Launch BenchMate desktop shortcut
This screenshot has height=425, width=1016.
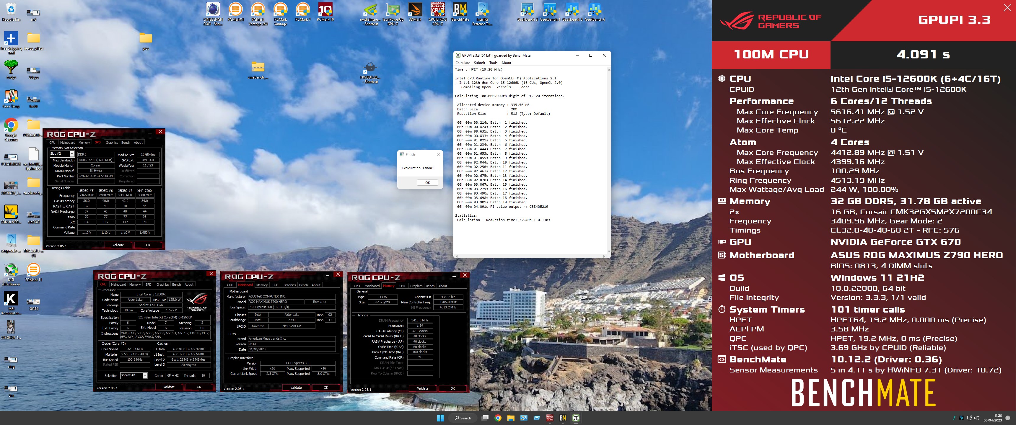pos(460,12)
